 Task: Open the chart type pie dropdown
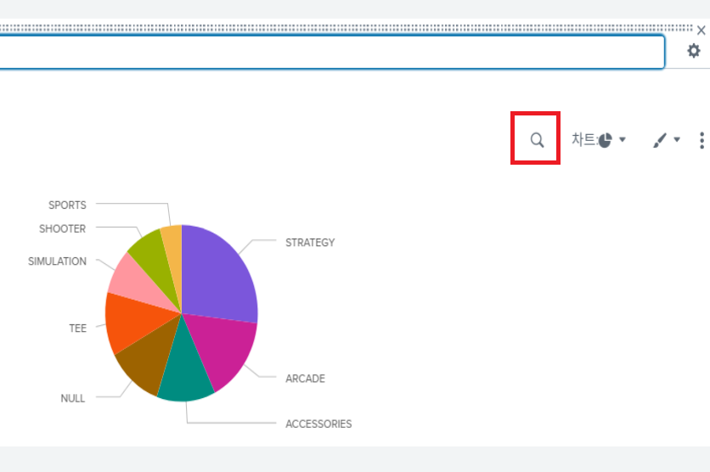click(x=599, y=140)
